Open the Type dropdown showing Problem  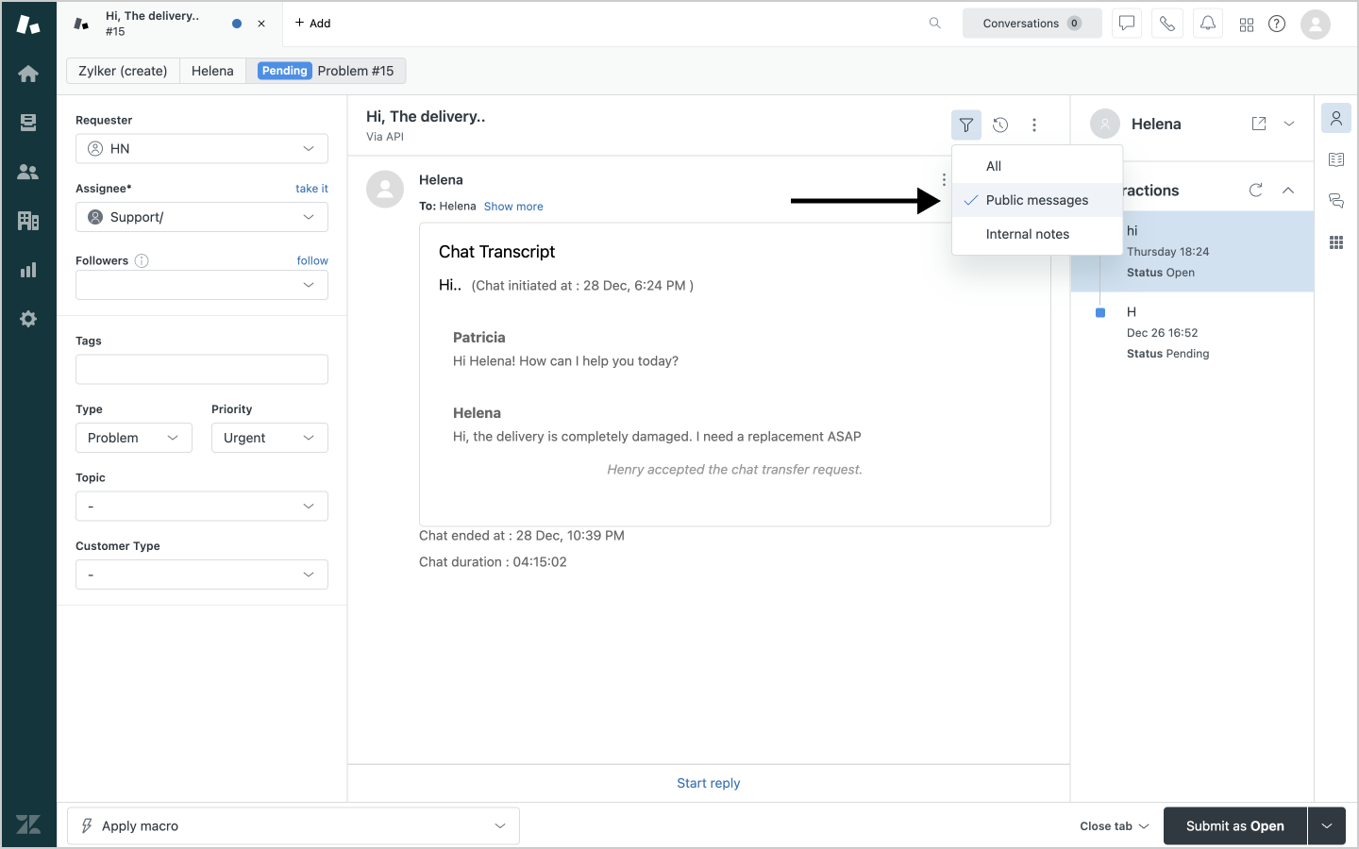[x=133, y=438]
